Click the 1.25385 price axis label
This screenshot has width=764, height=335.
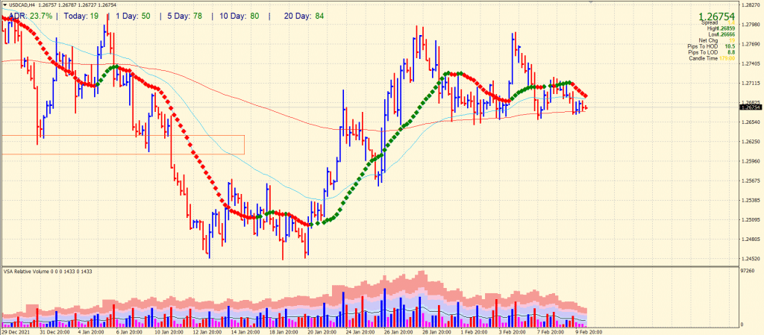[x=749, y=200]
